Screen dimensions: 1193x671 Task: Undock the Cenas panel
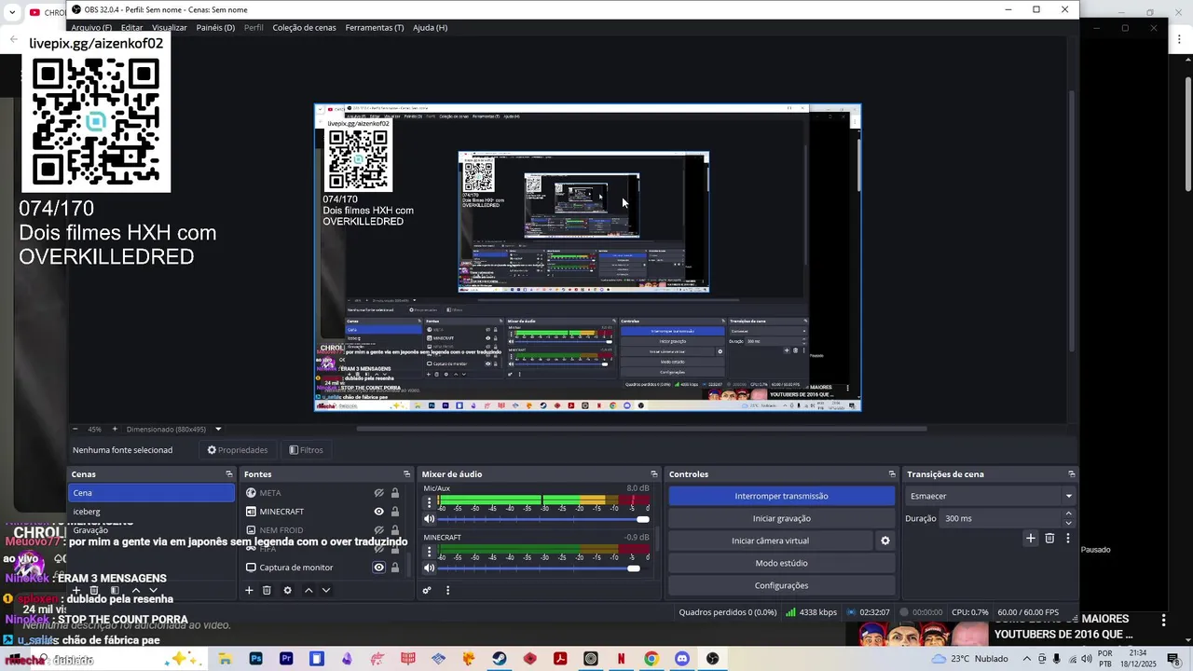pyautogui.click(x=229, y=474)
